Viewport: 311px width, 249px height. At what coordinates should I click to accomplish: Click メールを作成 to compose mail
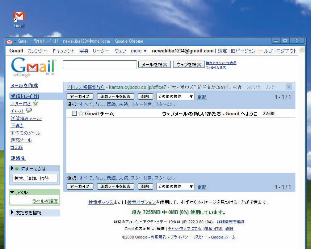(x=24, y=86)
